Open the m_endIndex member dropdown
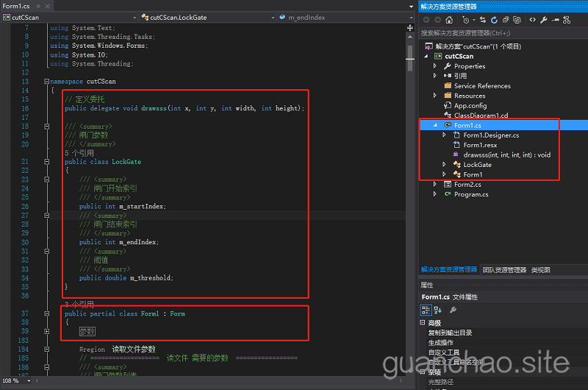Screen dimensions: 588x390 [x=412, y=18]
